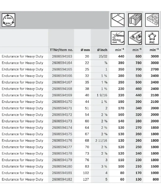This screenshot has width=161, height=193.
Task: Click the n max. min⁻¹ rotation speed icon
Action: point(9,20)
